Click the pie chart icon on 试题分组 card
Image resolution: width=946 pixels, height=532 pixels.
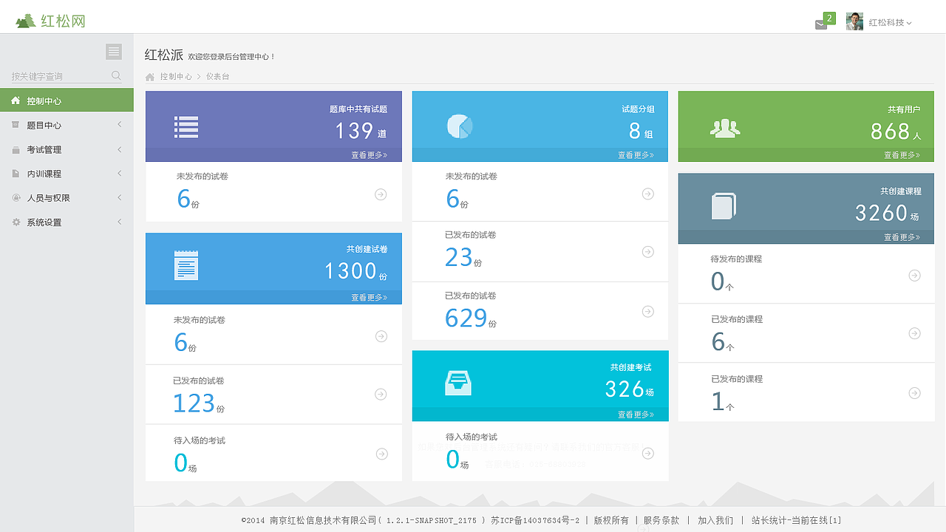[x=460, y=126]
